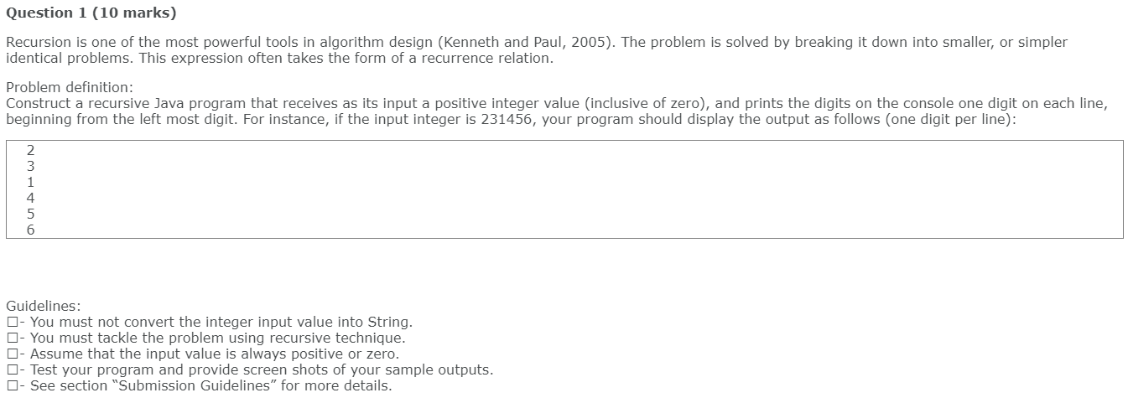The image size is (1128, 403).
Task: Click digit 3 in the output box
Action: [31, 167]
